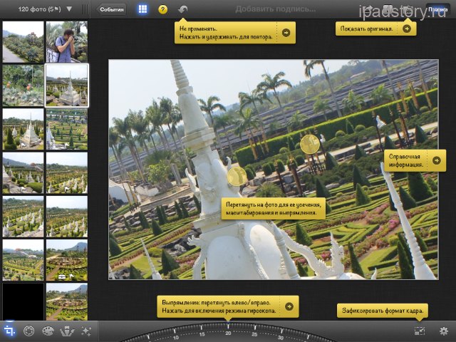
Task: Click the 'Зафиксировать формат кадра' tip
Action: click(383, 311)
